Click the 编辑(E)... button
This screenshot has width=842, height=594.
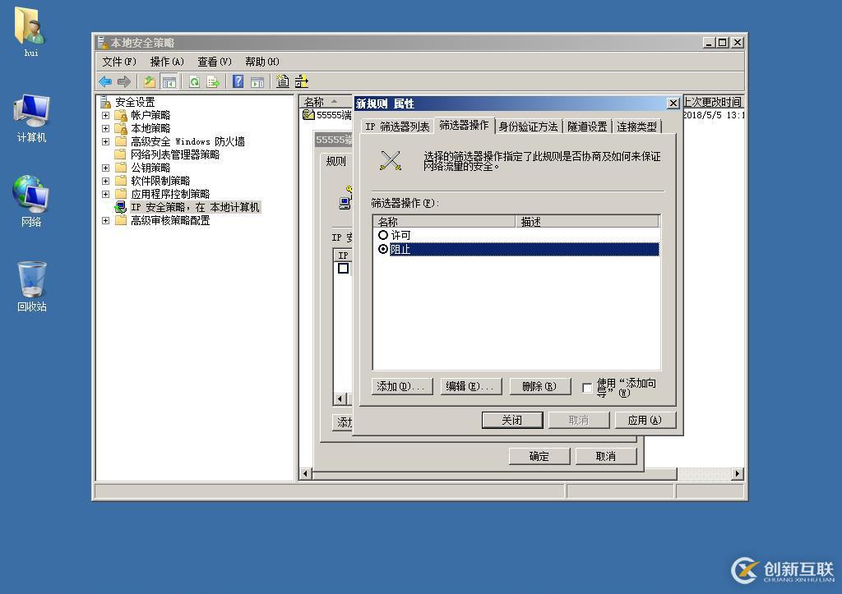point(470,386)
